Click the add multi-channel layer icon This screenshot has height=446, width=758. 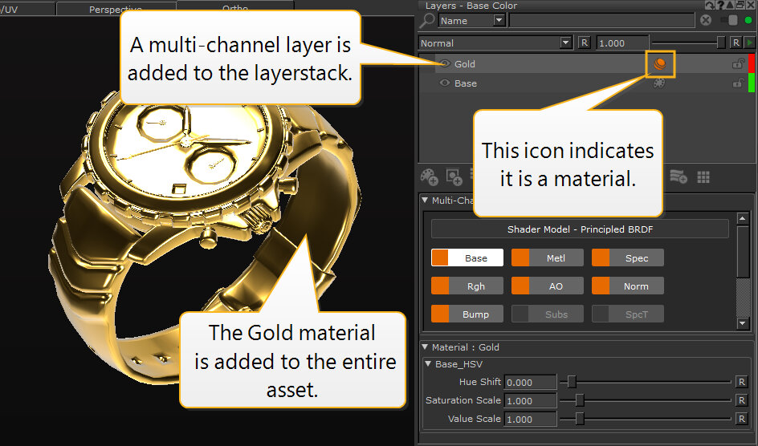click(679, 176)
